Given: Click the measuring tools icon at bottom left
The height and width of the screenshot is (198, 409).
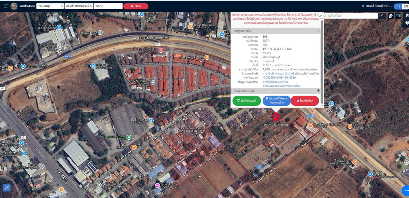Looking at the screenshot, I should click(x=7, y=187).
